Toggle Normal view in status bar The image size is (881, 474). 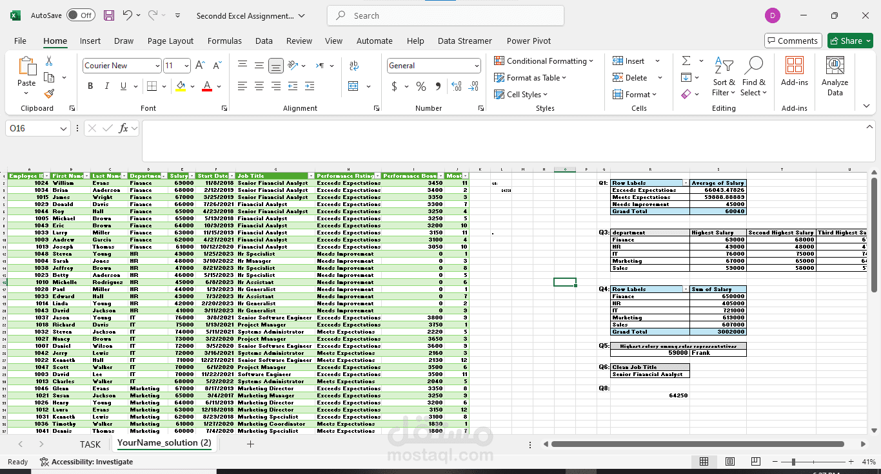coord(704,462)
